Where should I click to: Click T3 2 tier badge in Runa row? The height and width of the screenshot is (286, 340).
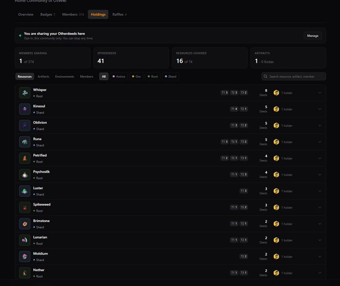tap(243, 142)
